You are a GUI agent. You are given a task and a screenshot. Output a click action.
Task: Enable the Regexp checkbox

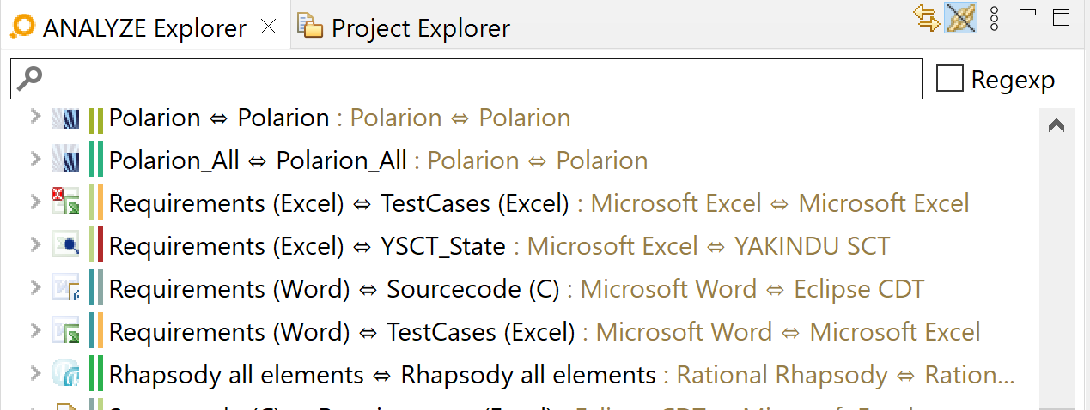(950, 80)
